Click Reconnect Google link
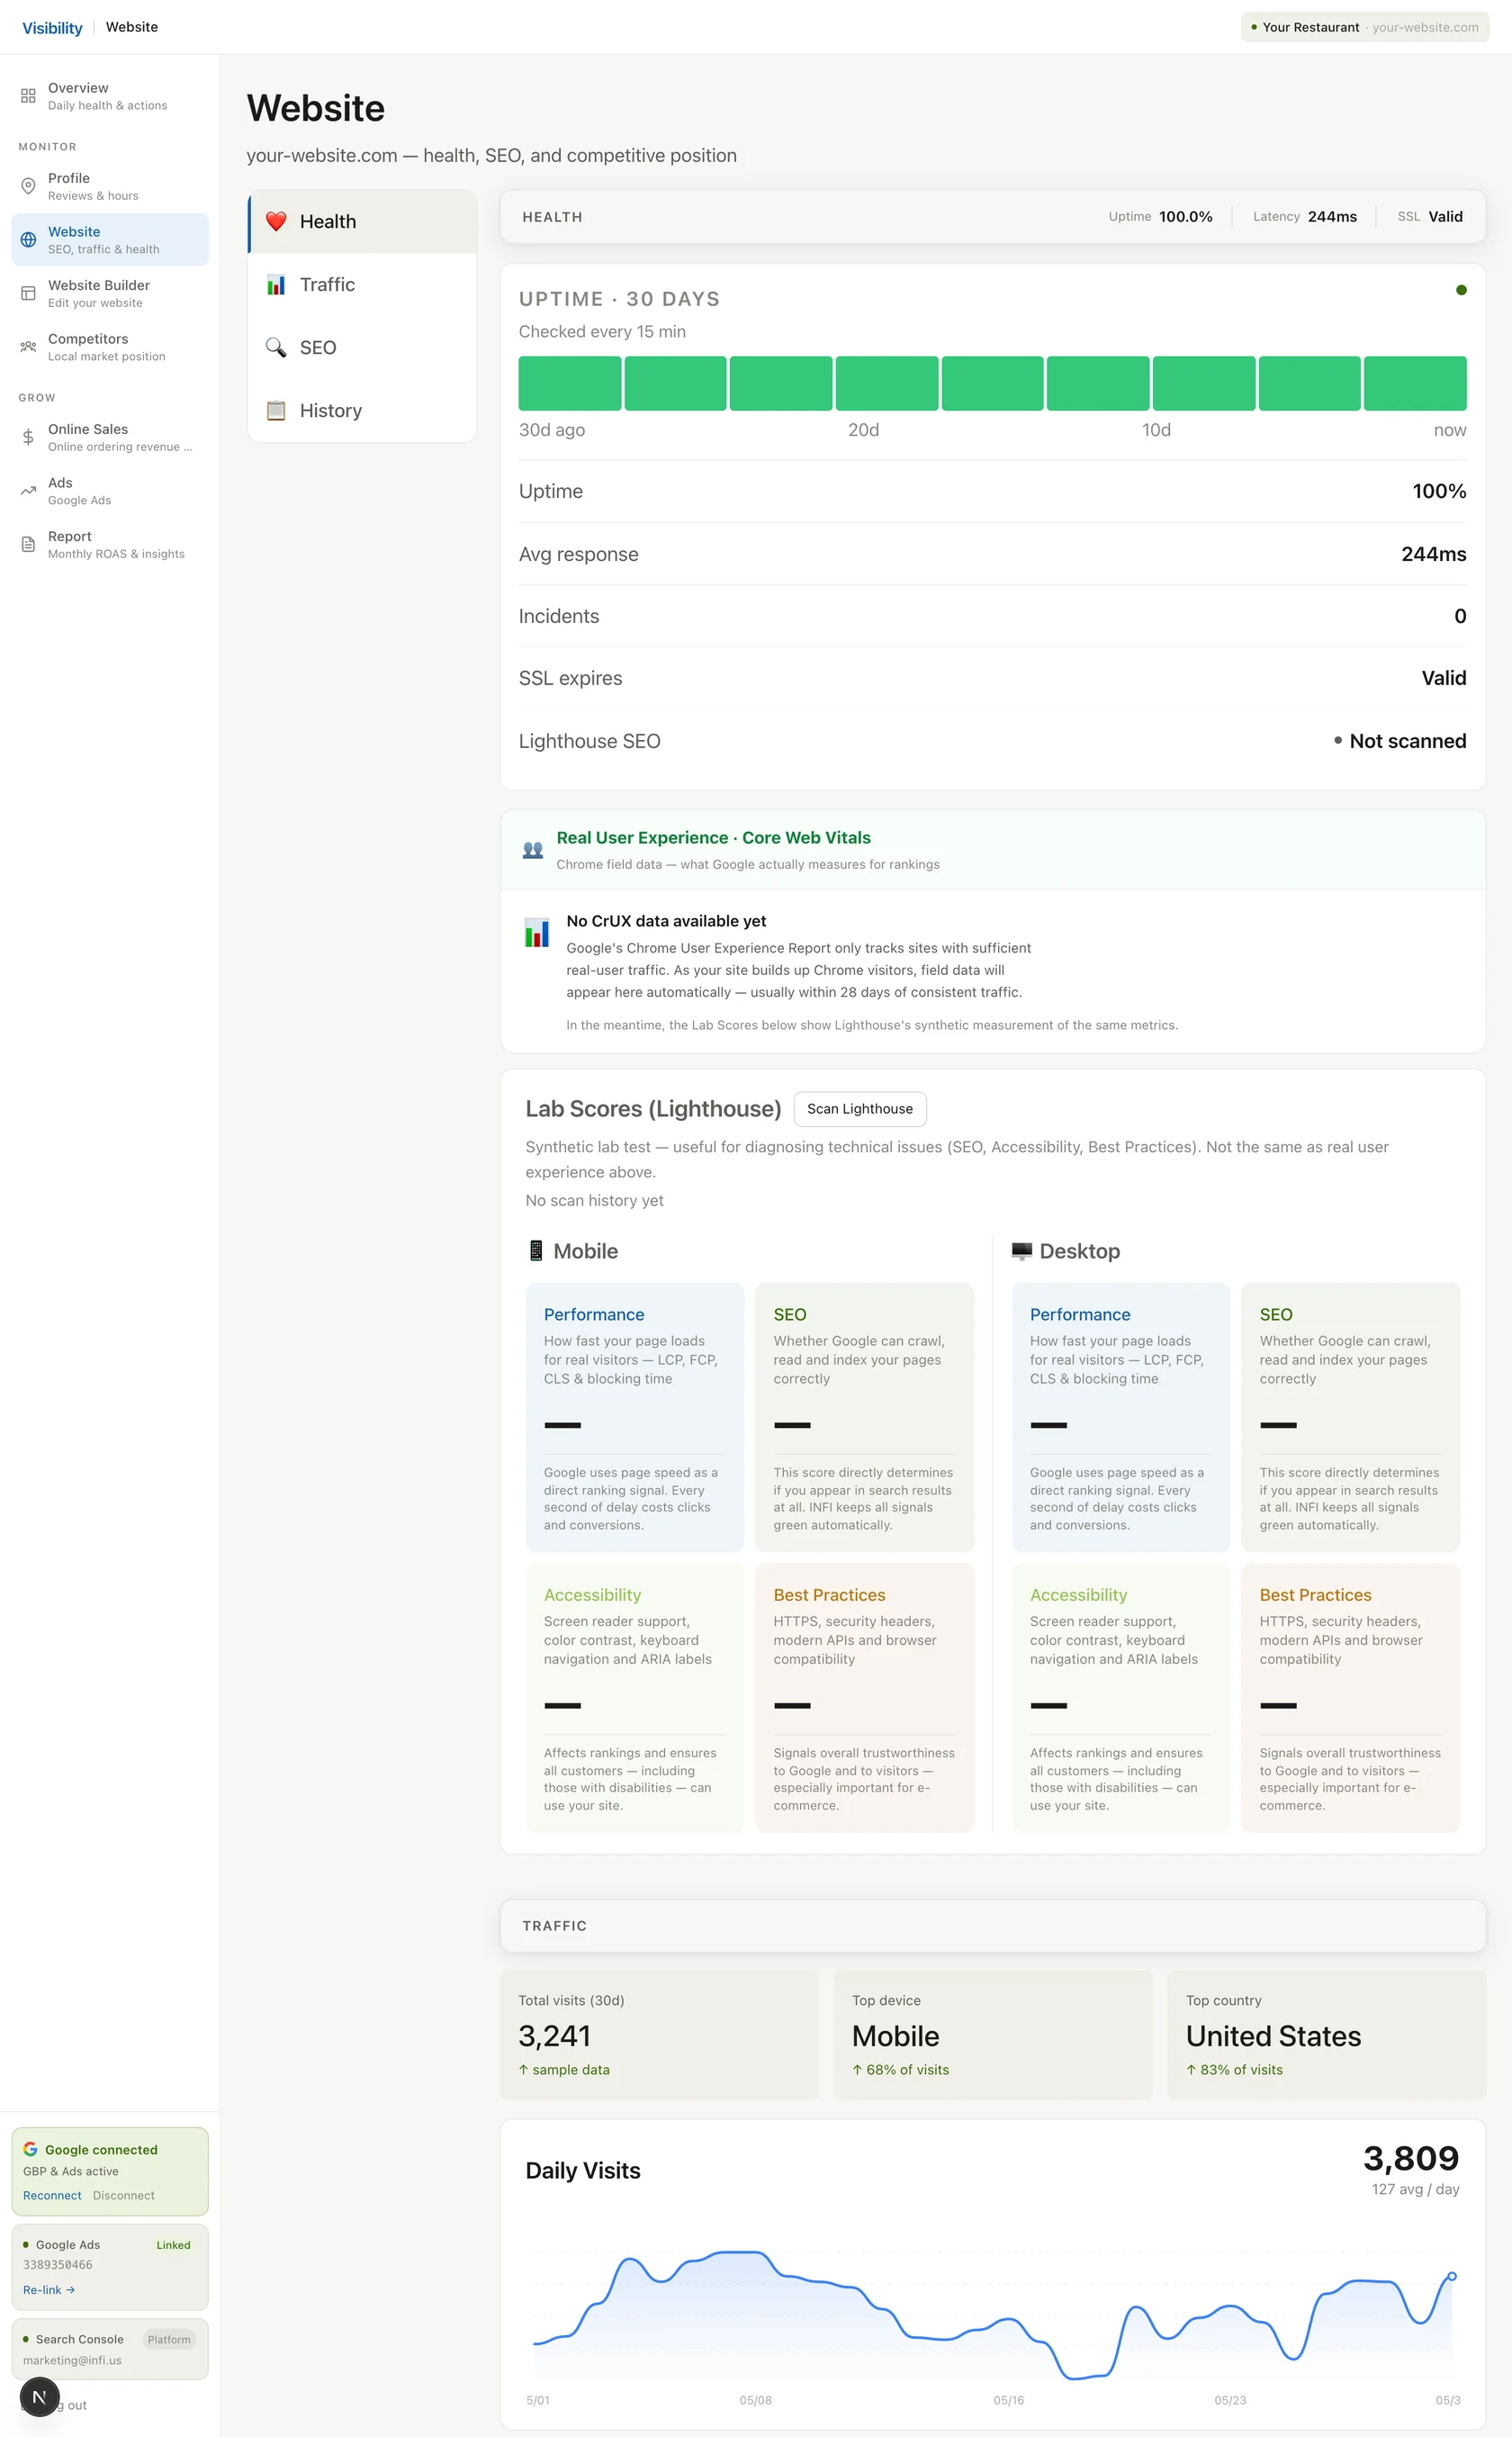 pos(52,2195)
